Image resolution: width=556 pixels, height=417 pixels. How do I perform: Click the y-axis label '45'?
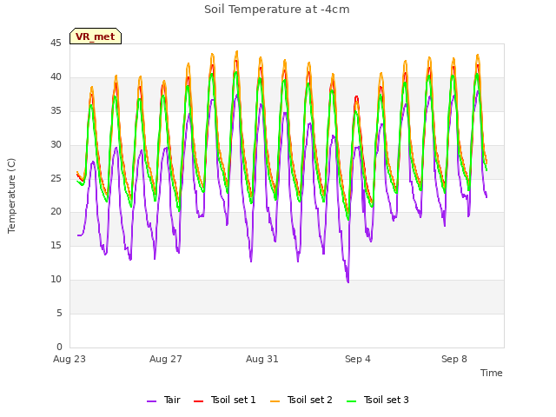click(56, 43)
